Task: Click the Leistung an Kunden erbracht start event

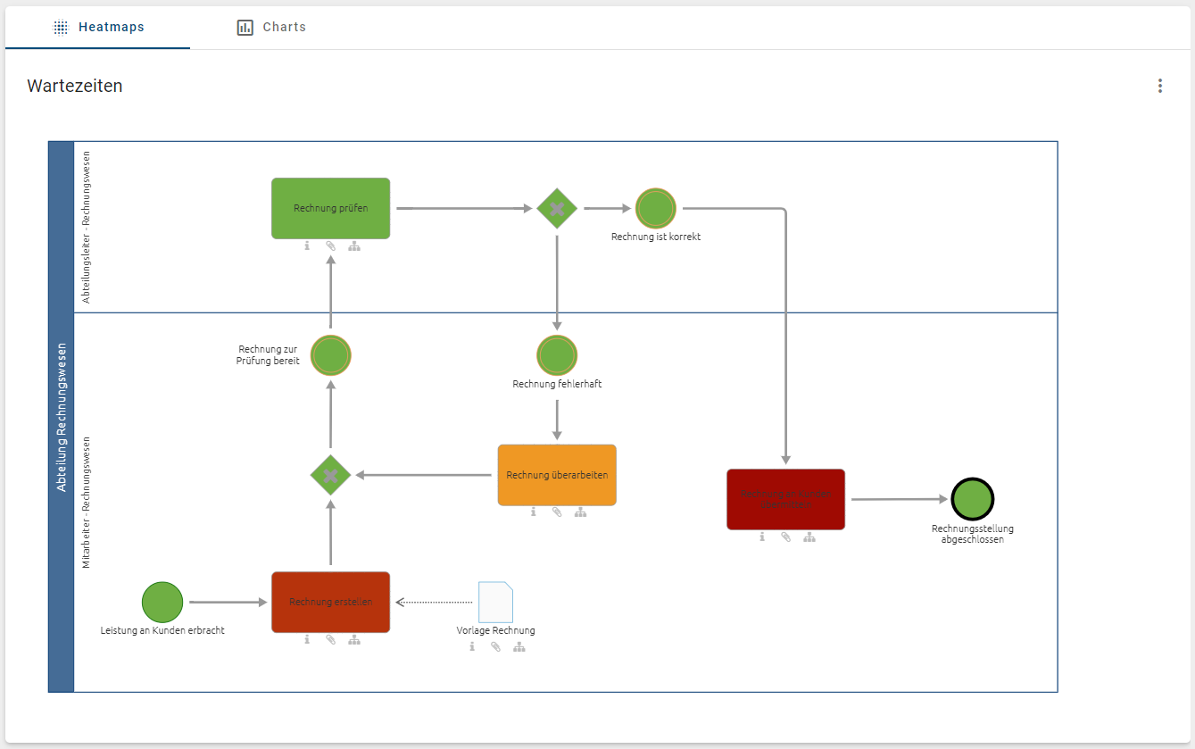Action: tap(162, 602)
